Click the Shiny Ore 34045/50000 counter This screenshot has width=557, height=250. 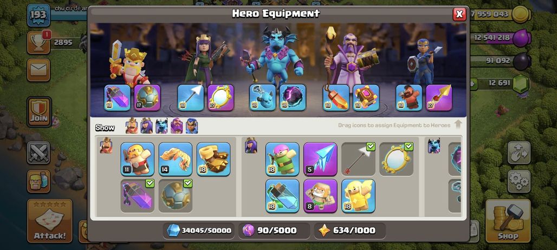pyautogui.click(x=199, y=231)
